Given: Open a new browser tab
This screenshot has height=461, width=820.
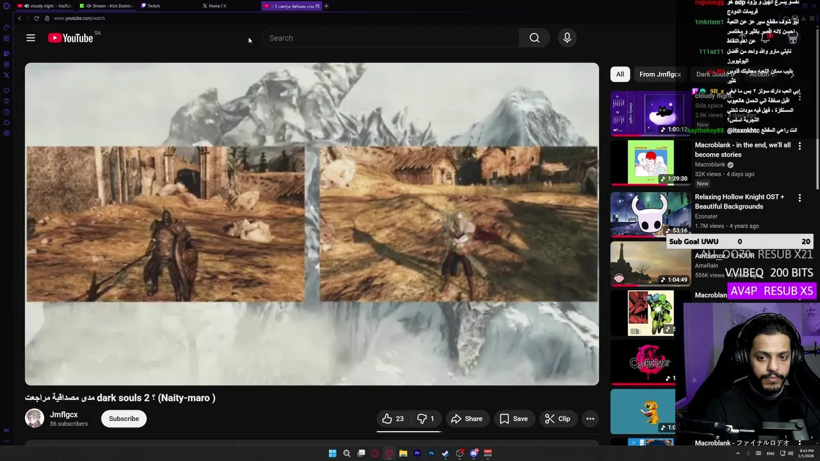Looking at the screenshot, I should 326,6.
